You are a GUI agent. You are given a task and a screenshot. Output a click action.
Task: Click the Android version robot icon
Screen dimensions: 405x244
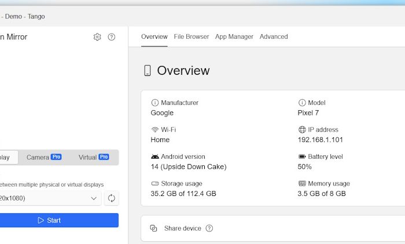point(154,156)
